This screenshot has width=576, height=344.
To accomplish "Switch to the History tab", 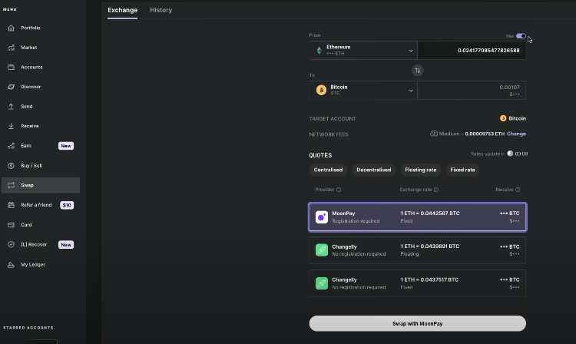I will coord(161,10).
